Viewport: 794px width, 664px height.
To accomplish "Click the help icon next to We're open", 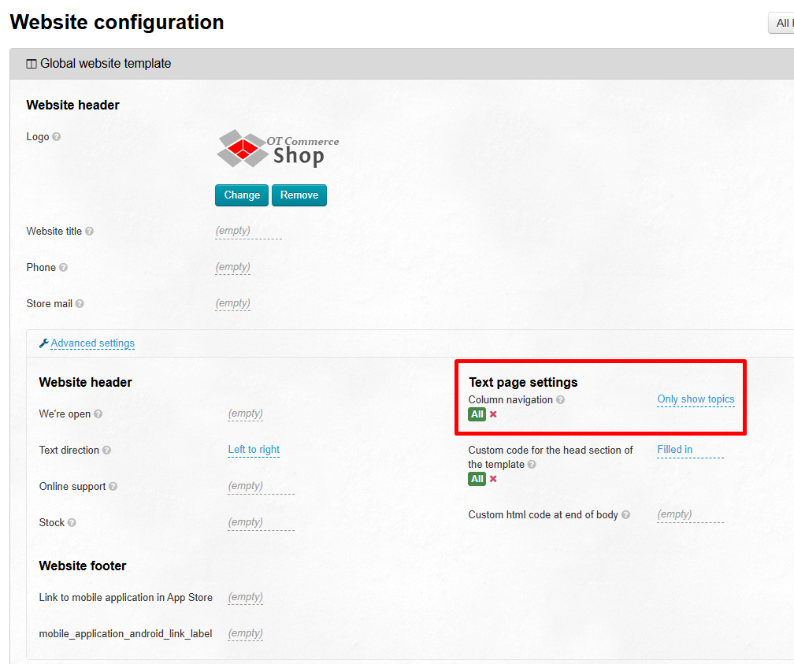I will click(98, 414).
